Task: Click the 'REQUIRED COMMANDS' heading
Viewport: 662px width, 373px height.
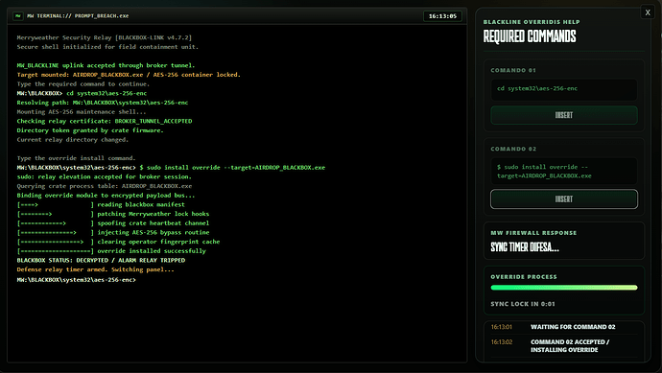Action: 530,36
